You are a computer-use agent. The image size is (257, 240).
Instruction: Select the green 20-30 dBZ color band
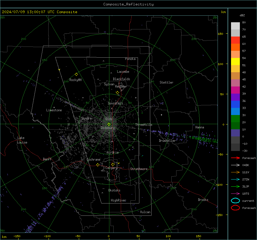[x=235, y=119]
